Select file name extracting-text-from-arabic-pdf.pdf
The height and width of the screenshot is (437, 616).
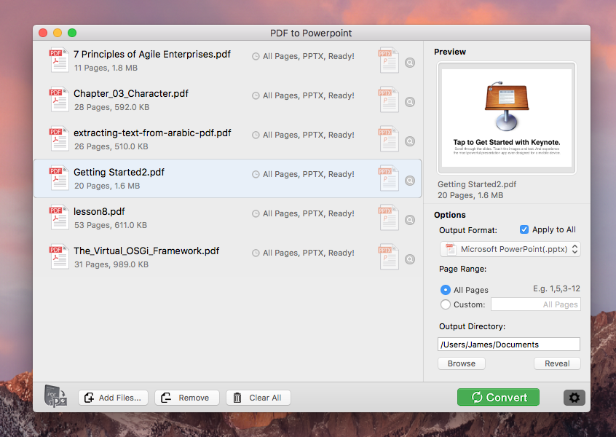[x=152, y=133]
